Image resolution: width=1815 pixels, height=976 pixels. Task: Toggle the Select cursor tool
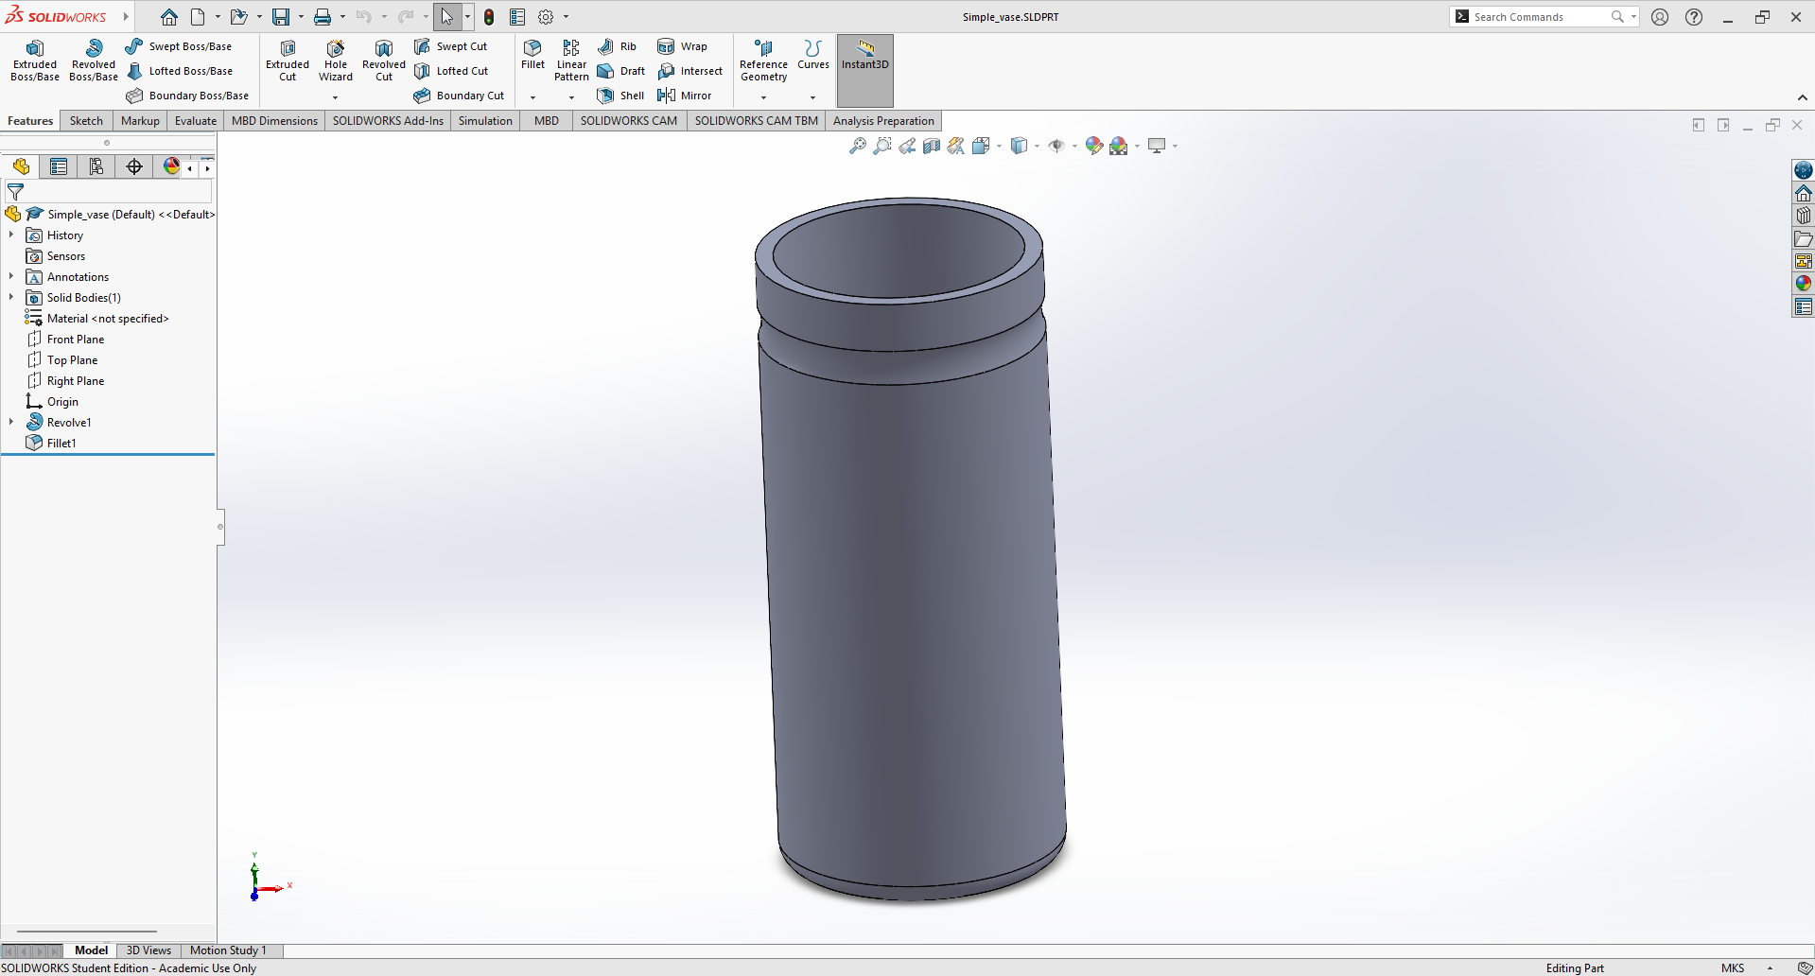(447, 17)
